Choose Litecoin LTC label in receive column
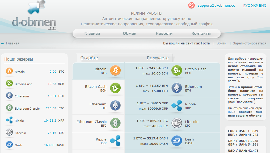The width and height of the screenshot is (270, 153). click(192, 123)
